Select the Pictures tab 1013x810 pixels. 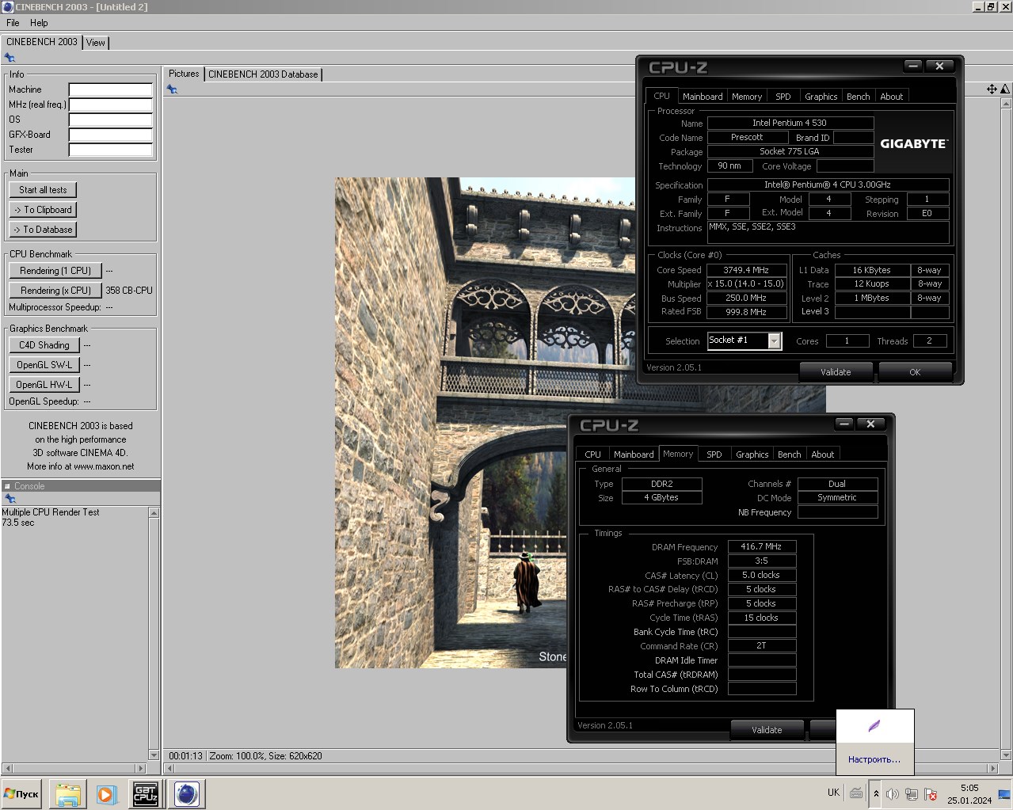point(184,74)
